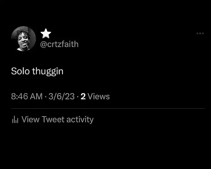The height and width of the screenshot is (169, 211).
Task: Click the word thuggin in the tweet
Action: (x=48, y=72)
